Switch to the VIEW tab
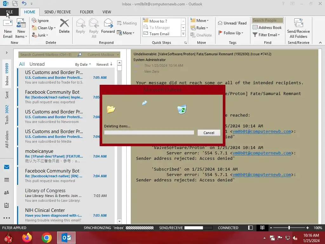The width and height of the screenshot is (325, 244). click(107, 12)
